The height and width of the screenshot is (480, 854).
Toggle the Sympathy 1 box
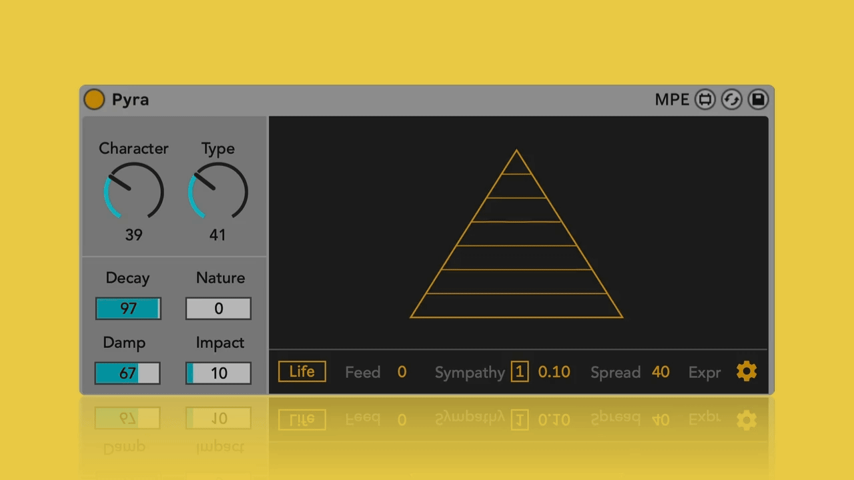tap(520, 371)
